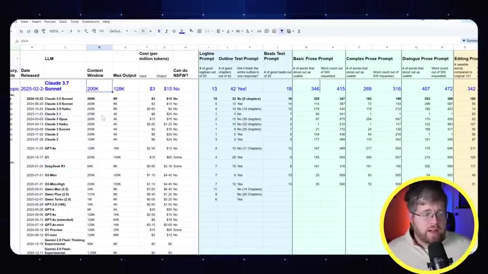Viewport: 488px width, 274px height.
Task: Open the Tools menu
Action: [74, 22]
